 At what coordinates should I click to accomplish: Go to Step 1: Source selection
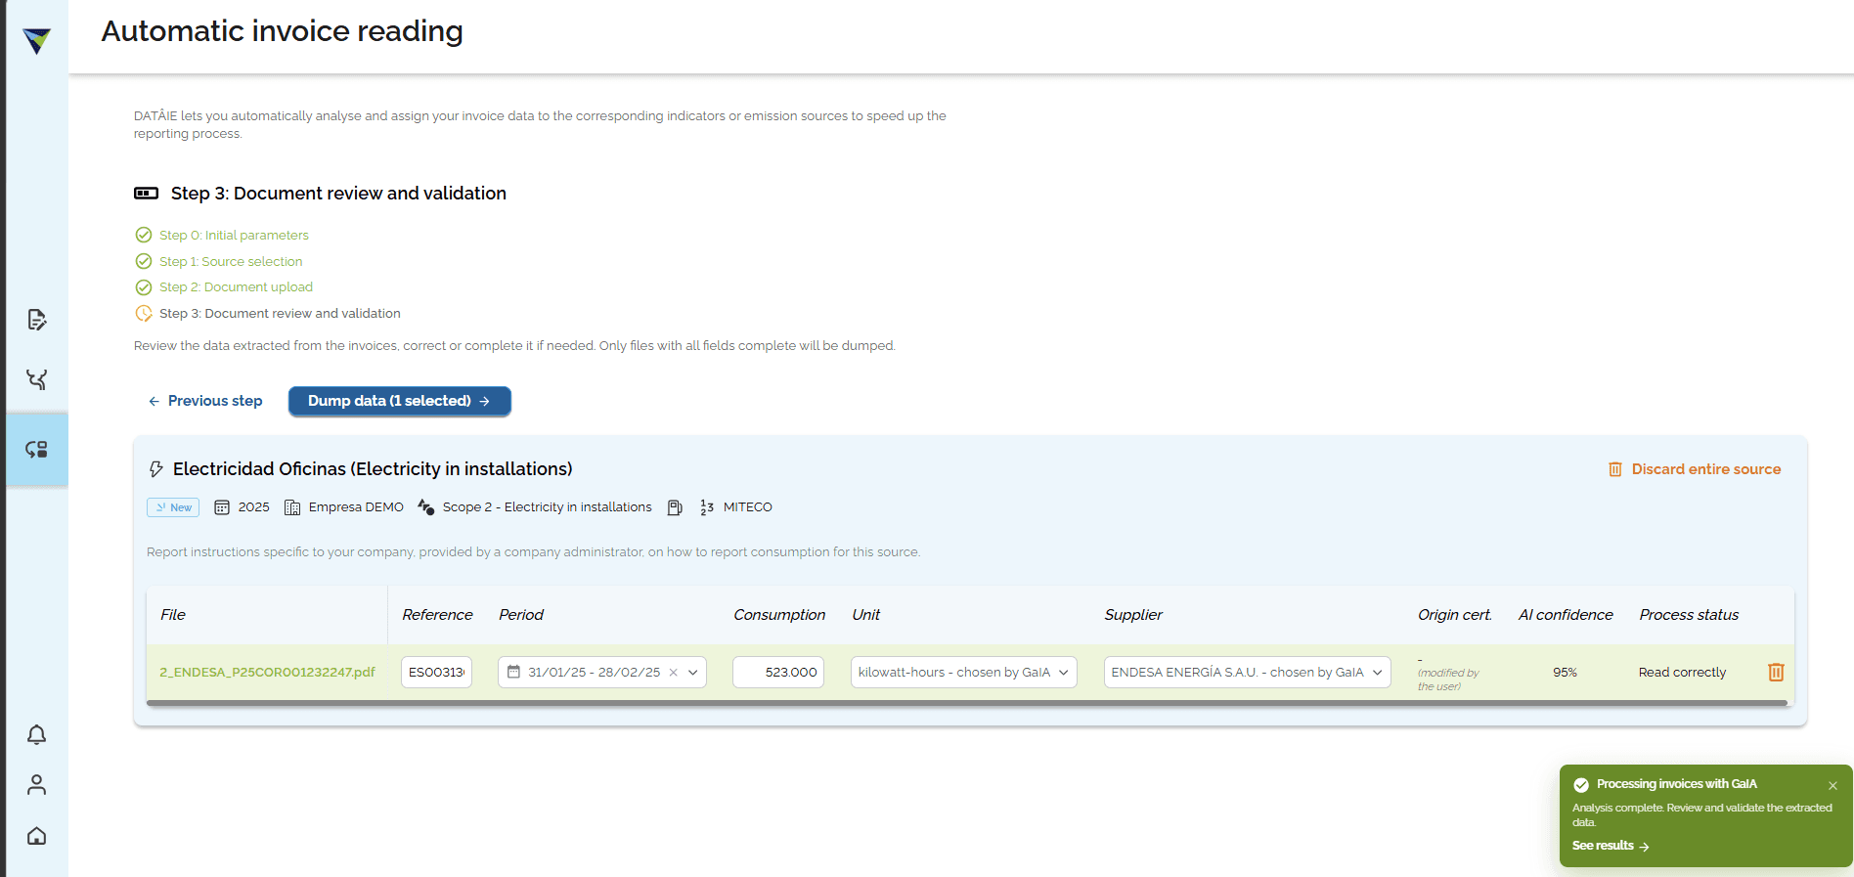pyautogui.click(x=231, y=262)
